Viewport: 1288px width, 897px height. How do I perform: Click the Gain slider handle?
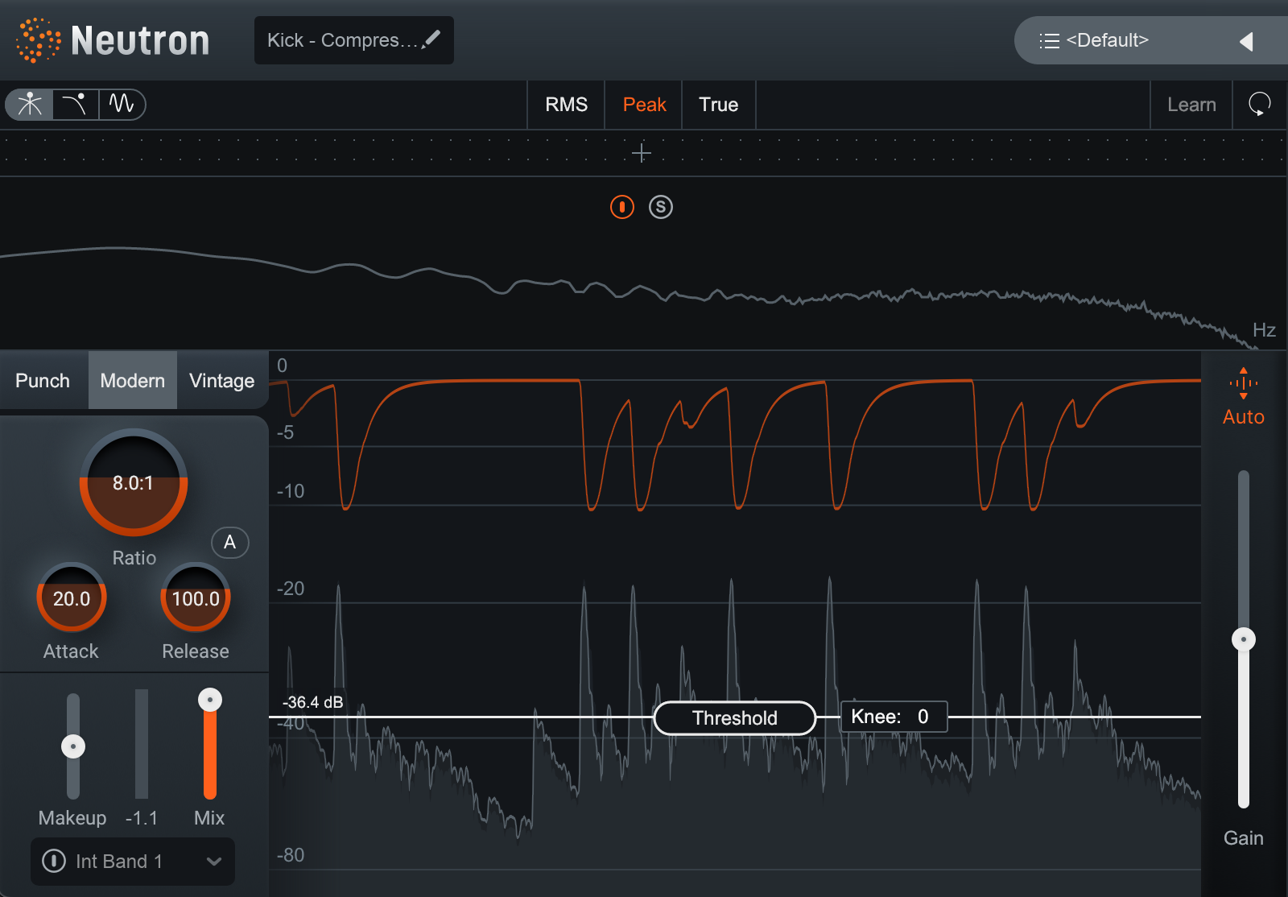tap(1244, 639)
